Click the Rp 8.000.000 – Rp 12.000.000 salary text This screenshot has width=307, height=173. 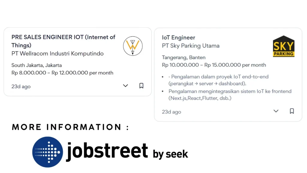coord(62,73)
